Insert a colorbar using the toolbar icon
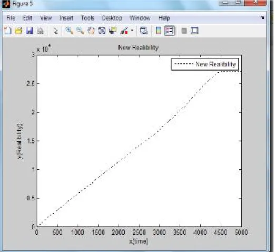This screenshot has width=275, height=252. pyautogui.click(x=159, y=31)
